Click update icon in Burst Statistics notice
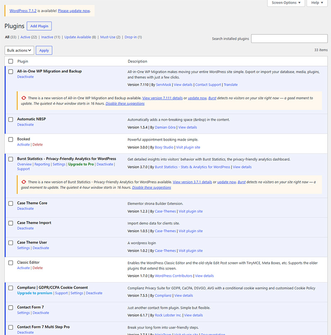331x335 pixels. 24,182
